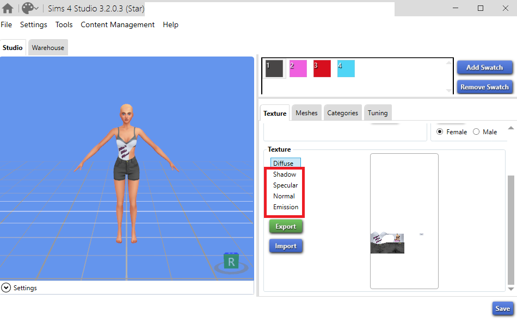Screen dimensions: 517x319
Task: Select the Female radio button
Action: 440,132
